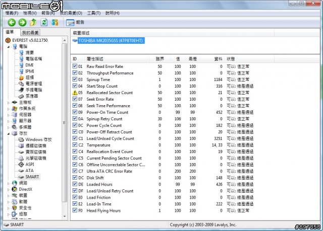Open the computer name tree item
323x231 pixels.
(34, 59)
